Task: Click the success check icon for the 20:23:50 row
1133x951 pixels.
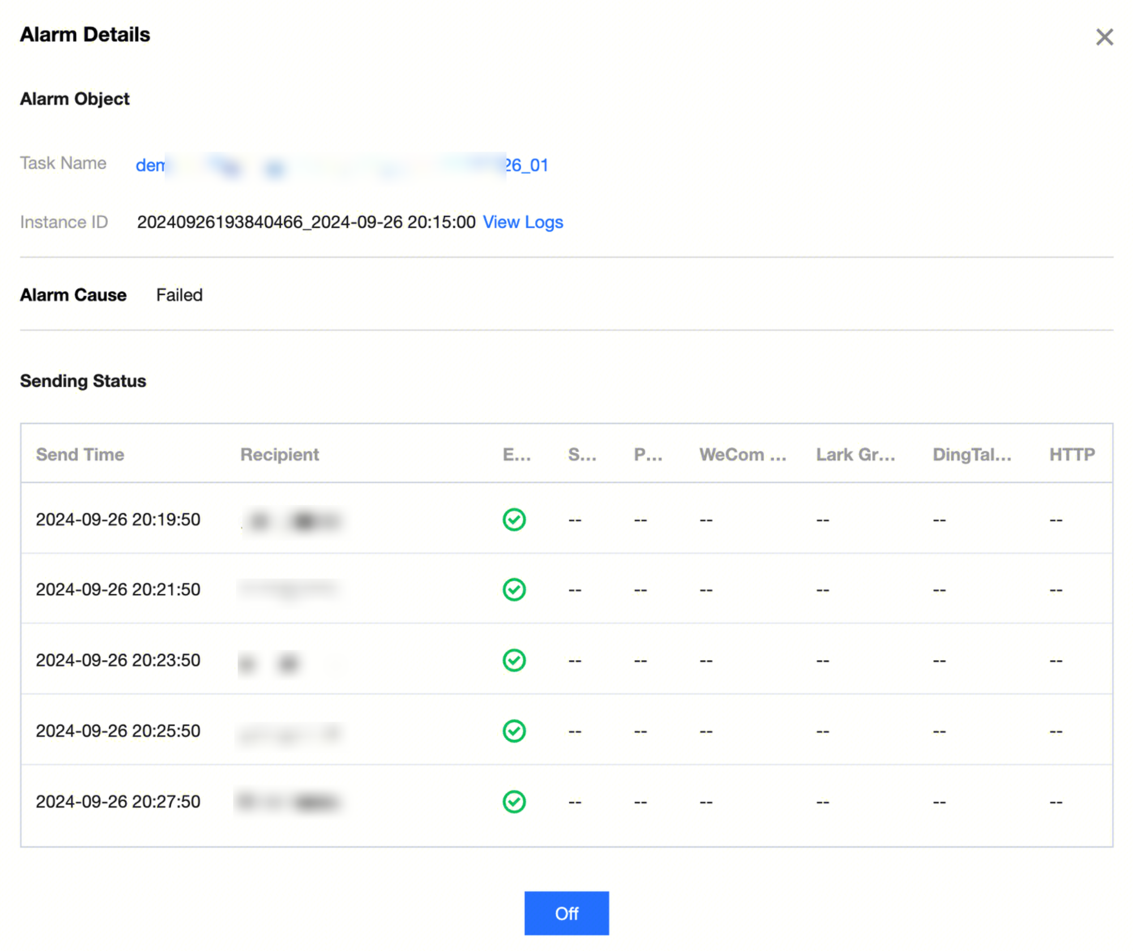Action: 514,660
